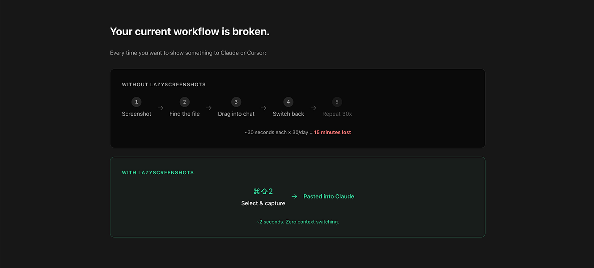The width and height of the screenshot is (594, 268).
Task: Click the "Switch back" step label
Action: click(288, 114)
